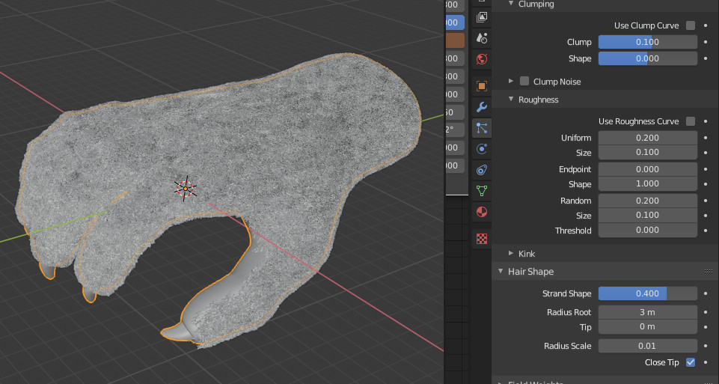Uncheck the Close Tip checkbox
The image size is (719, 384).
coord(690,362)
